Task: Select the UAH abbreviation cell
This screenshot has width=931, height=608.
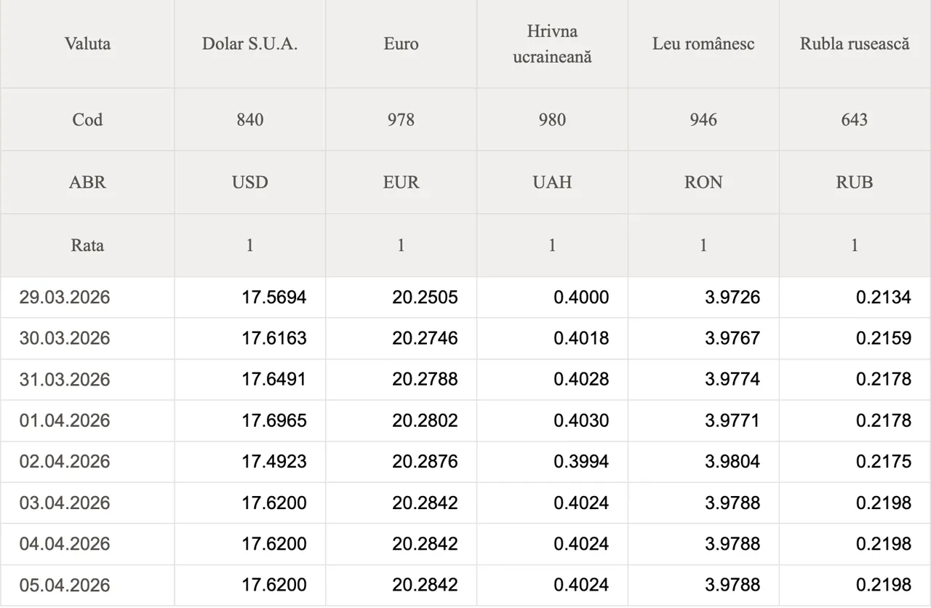Action: pyautogui.click(x=552, y=182)
